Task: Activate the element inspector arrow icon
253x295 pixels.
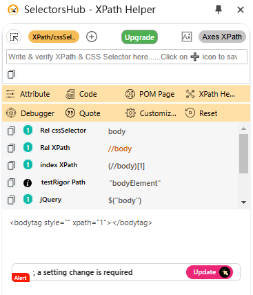Action: (x=14, y=37)
